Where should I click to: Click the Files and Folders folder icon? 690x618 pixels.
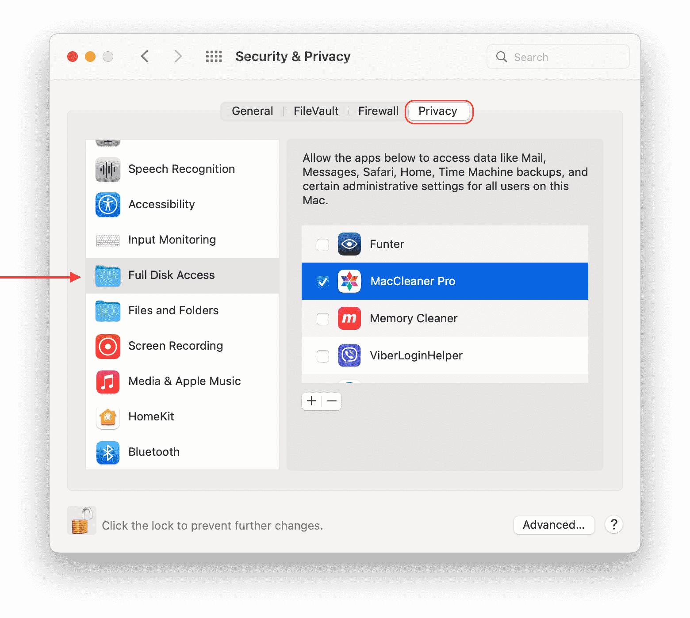(108, 311)
